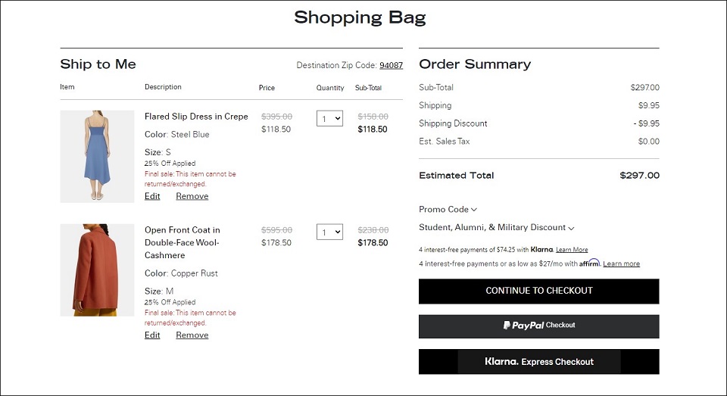View the blue slip dress thumbnail
This screenshot has height=396, width=727.
(x=97, y=156)
